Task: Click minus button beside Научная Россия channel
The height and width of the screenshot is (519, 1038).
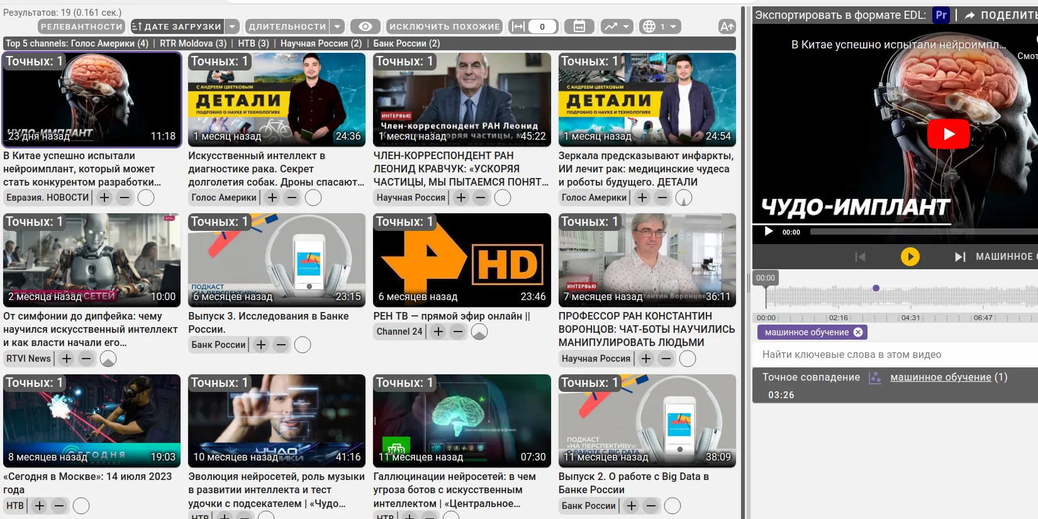Action: pos(481,198)
